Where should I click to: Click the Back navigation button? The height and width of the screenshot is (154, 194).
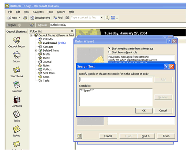11,25
